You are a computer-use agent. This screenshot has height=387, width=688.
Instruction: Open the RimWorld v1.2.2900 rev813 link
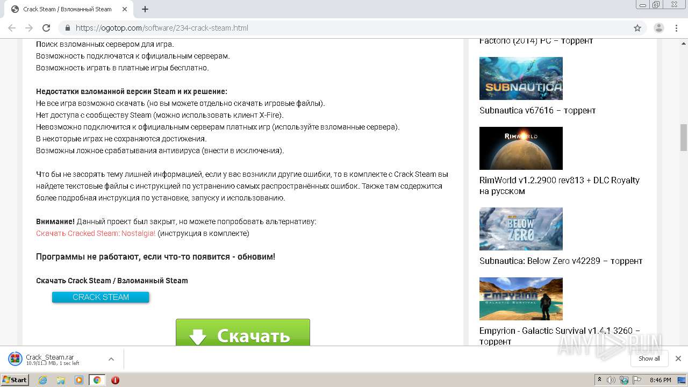[x=560, y=185]
